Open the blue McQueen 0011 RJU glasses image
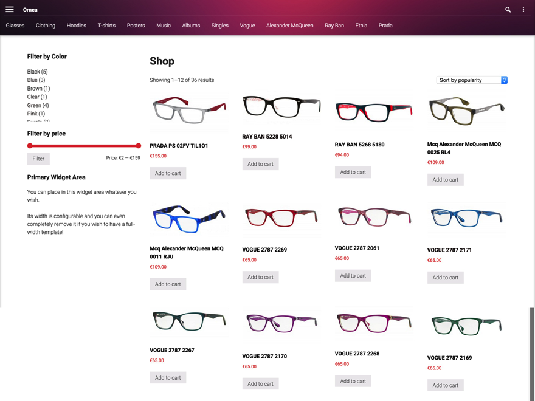Viewport: 535px width, 401px height. 189,219
